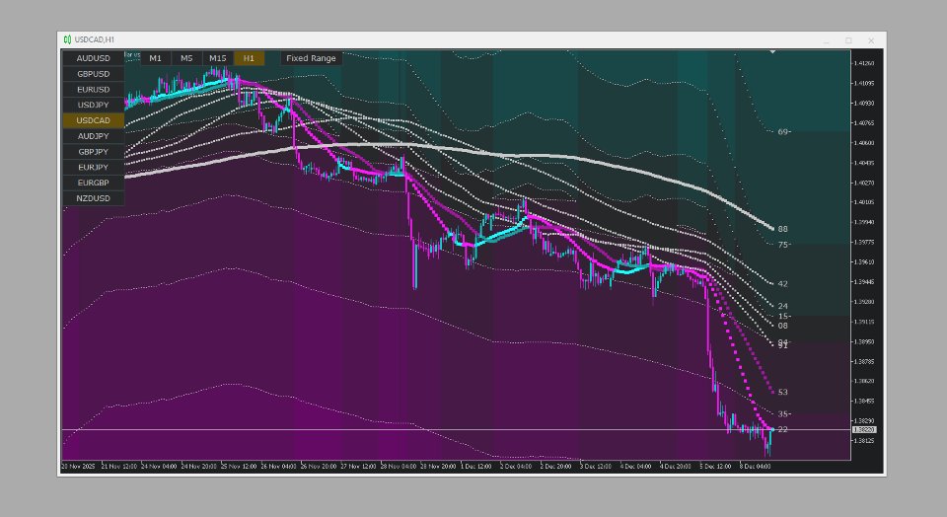947x517 pixels.
Task: Click the 27 Nov 12:00 time label
Action: [358, 467]
